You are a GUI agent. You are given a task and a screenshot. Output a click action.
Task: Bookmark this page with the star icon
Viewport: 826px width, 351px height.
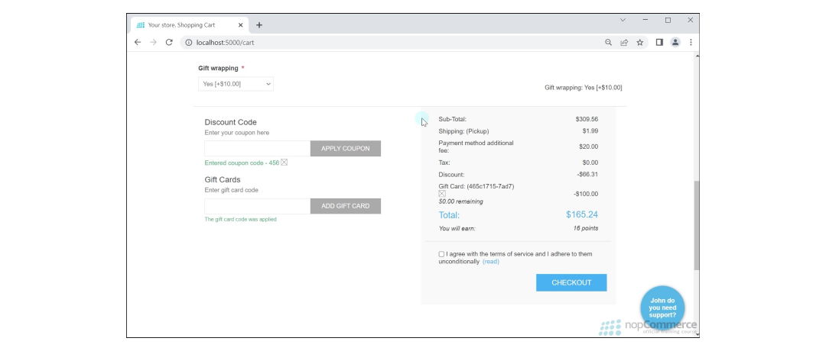point(640,43)
